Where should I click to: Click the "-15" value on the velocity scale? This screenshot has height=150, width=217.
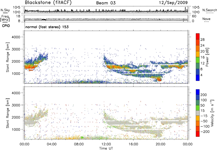click(204, 116)
